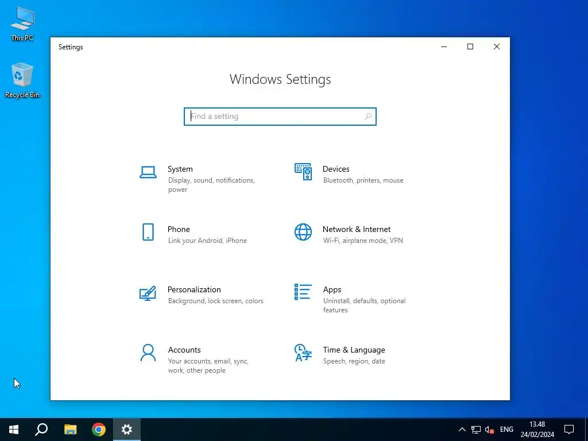Launch File Explorer from the taskbar
This screenshot has width=588, height=441.
70,430
